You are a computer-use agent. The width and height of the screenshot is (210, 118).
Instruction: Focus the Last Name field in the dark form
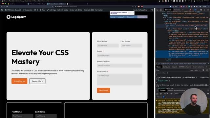click(46, 116)
